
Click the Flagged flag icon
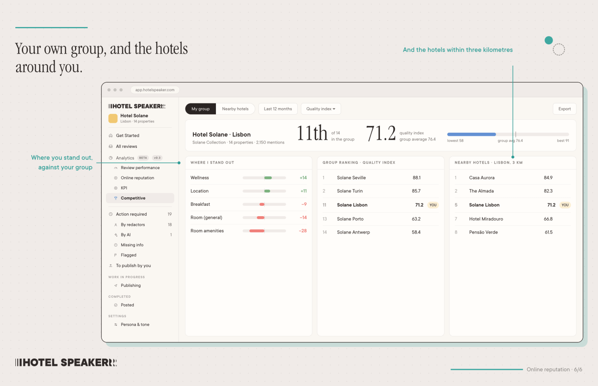coord(116,255)
